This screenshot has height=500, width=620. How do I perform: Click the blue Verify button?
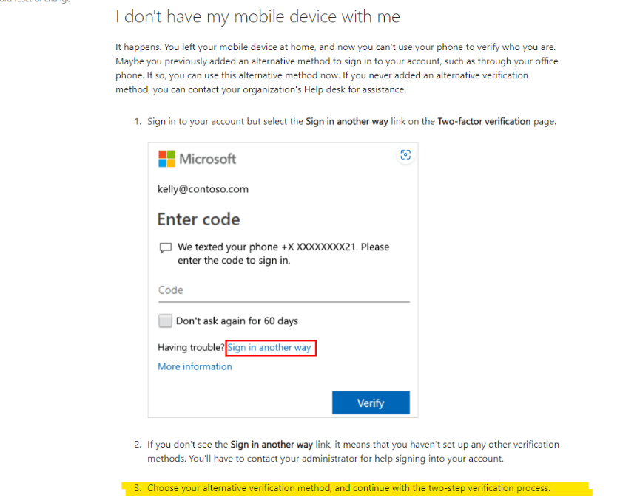(x=371, y=403)
